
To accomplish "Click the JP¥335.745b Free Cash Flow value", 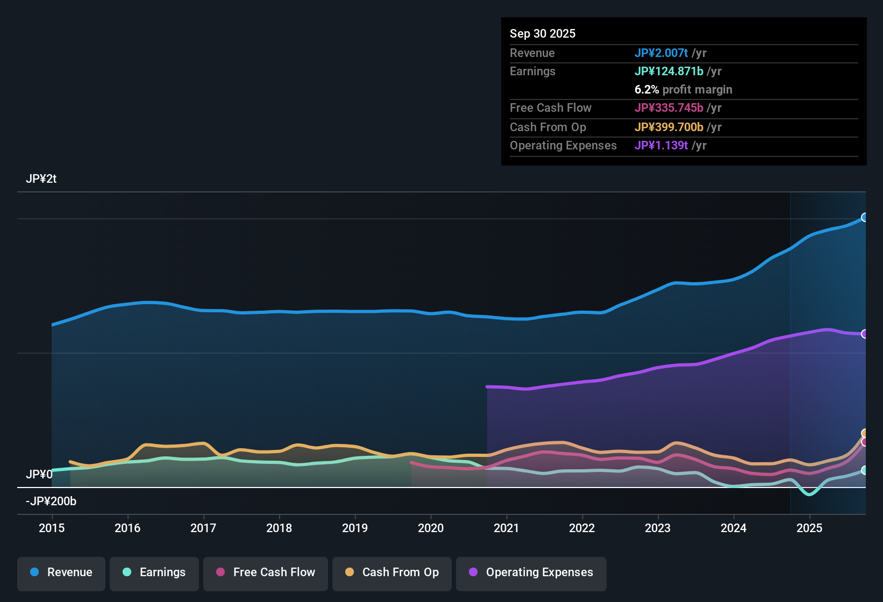I will (670, 108).
